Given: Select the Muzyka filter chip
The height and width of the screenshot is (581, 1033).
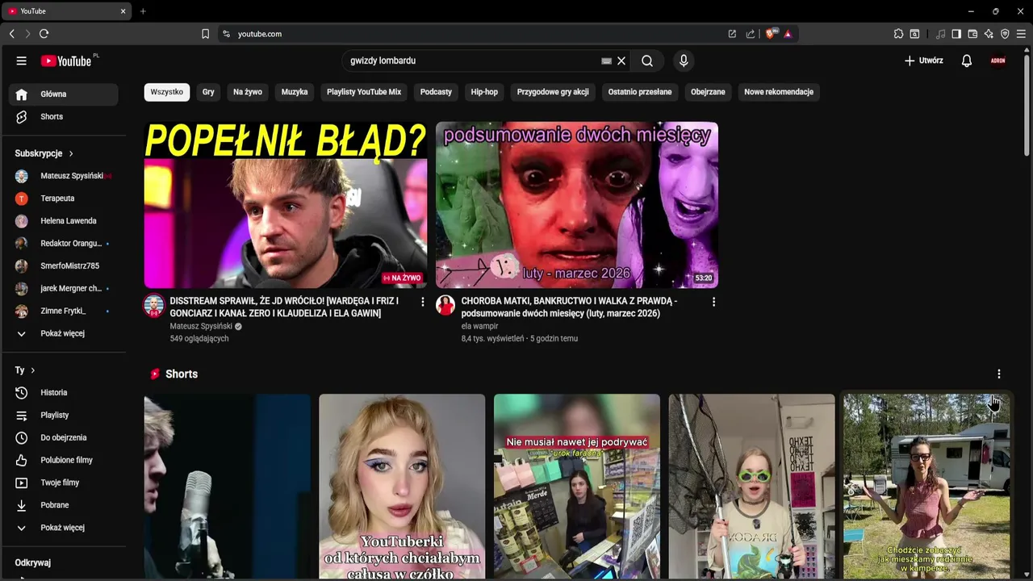Looking at the screenshot, I should click(x=295, y=92).
